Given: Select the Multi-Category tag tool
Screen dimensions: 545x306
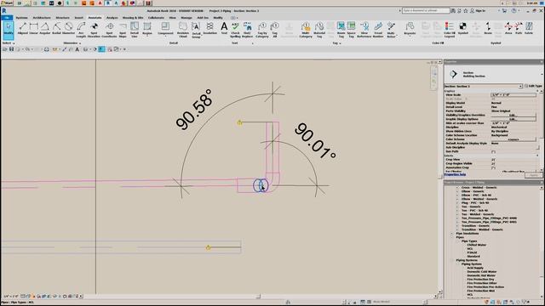Looking at the screenshot, I should (306, 30).
